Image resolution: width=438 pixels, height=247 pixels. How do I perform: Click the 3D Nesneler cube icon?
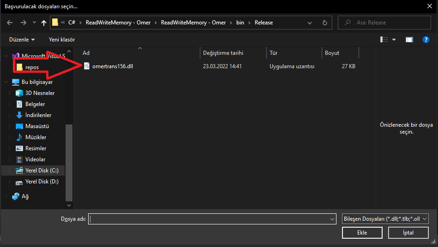19,93
